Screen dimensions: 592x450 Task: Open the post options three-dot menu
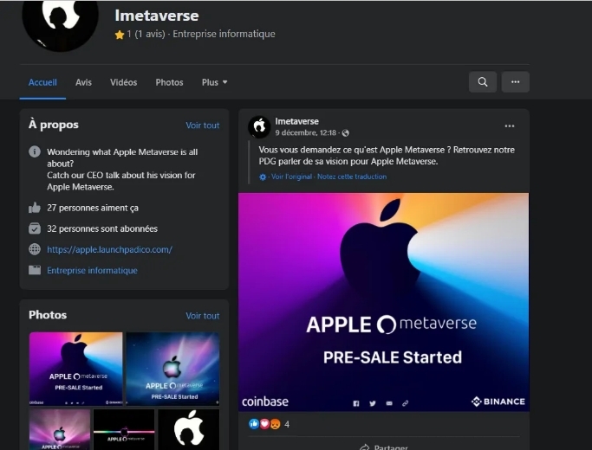[510, 125]
